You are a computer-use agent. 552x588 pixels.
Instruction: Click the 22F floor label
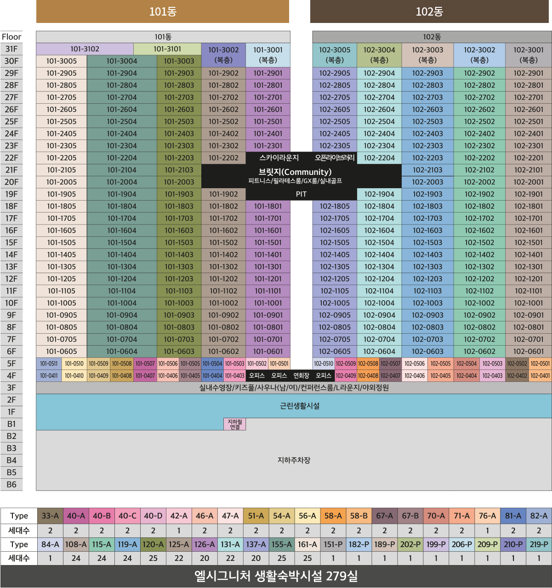click(x=11, y=158)
